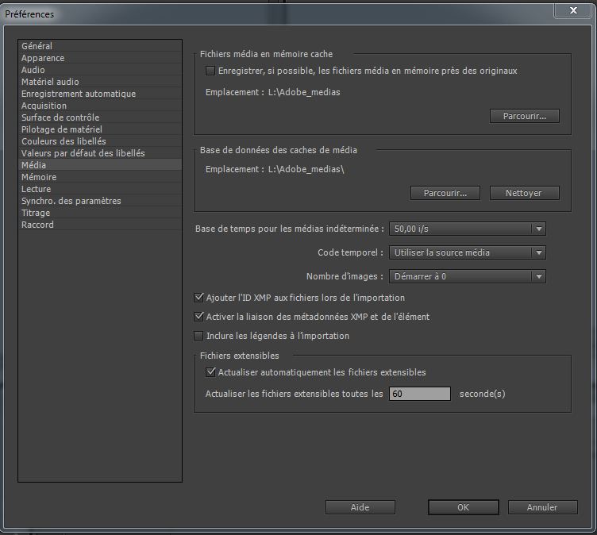Toggle Activer la liaison des métadonnées XMP
Viewport: 597px width, 535px height.
click(198, 317)
